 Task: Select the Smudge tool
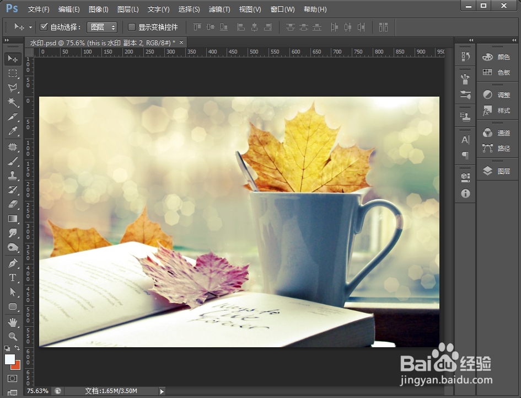[13, 233]
